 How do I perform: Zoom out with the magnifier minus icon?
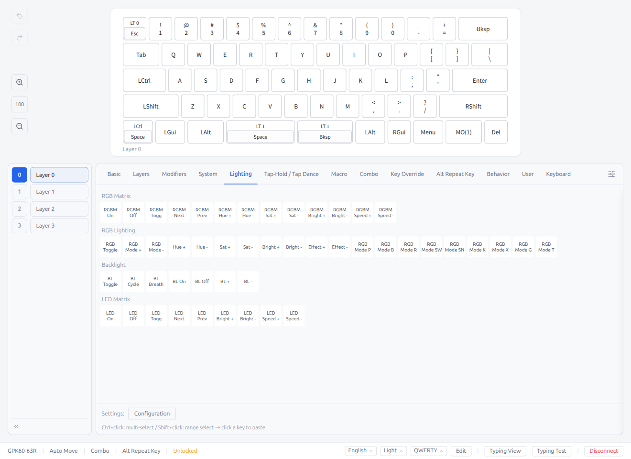[20, 126]
